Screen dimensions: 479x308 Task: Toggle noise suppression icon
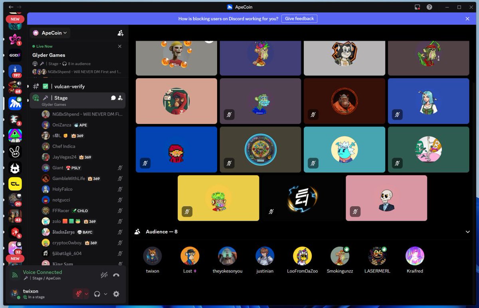pyautogui.click(x=104, y=275)
